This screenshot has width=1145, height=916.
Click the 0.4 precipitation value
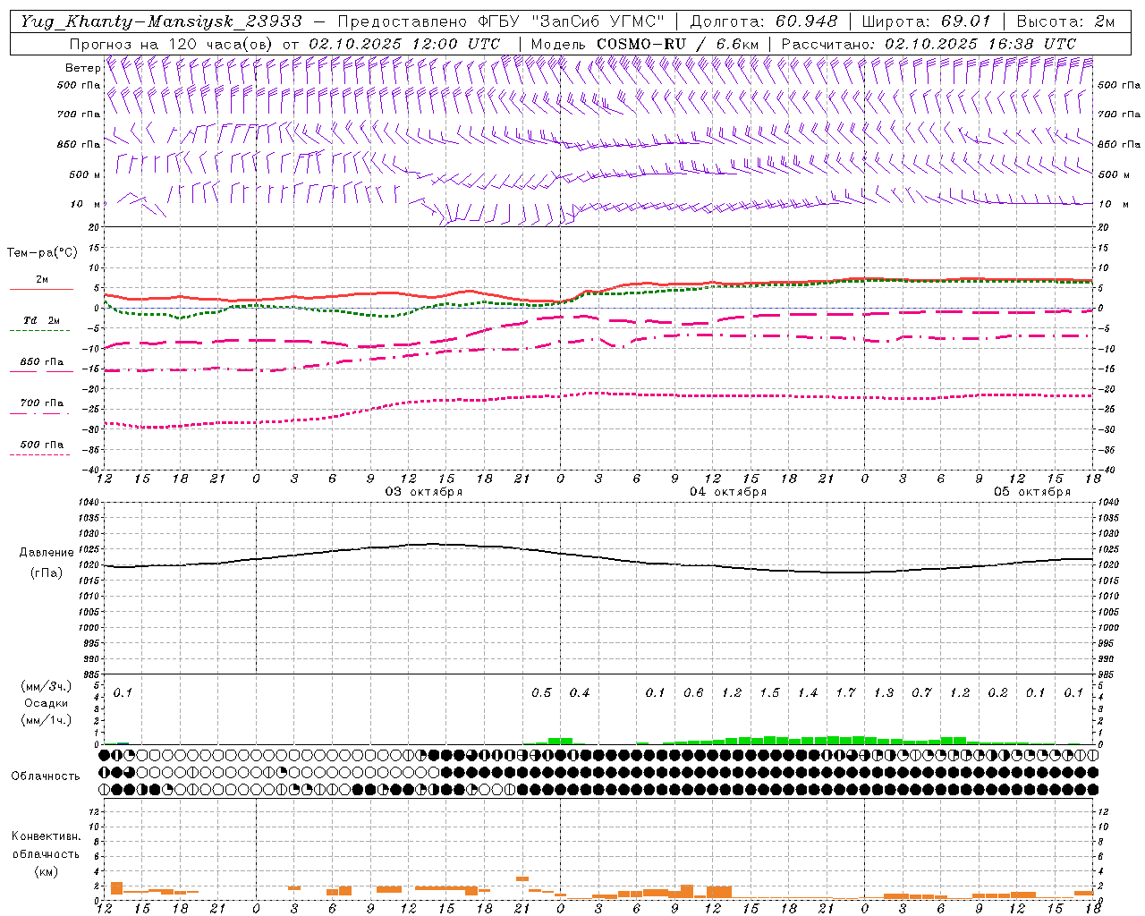(x=580, y=692)
